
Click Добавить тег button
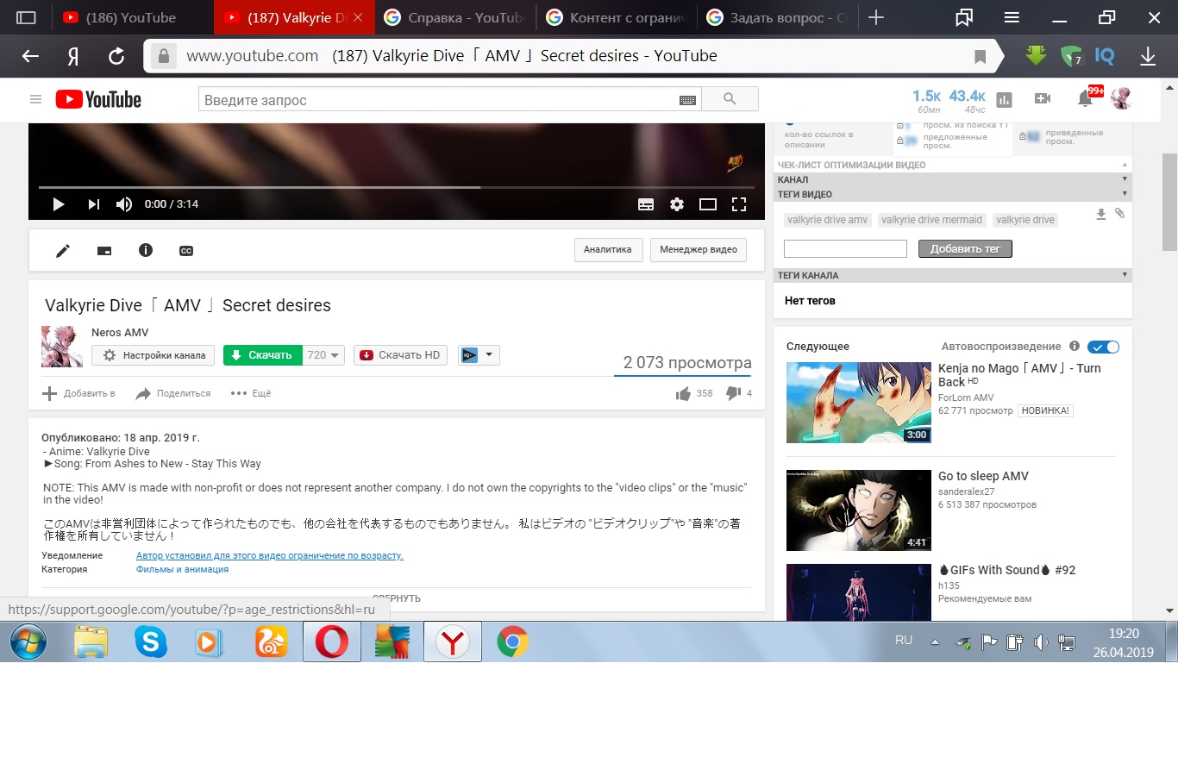click(965, 249)
